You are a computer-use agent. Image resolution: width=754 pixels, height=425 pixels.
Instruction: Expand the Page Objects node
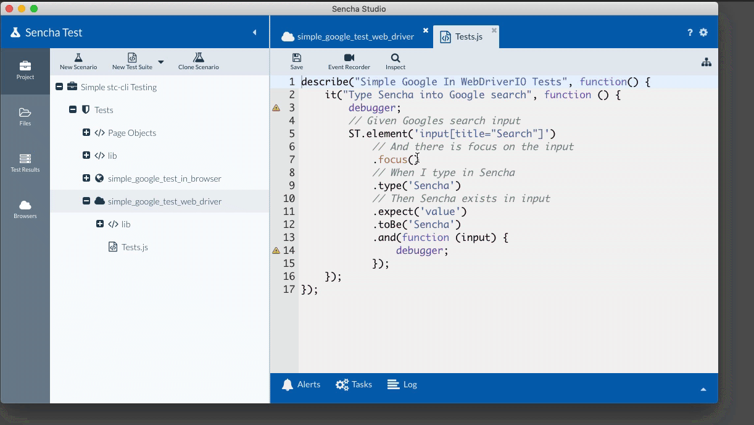coord(86,133)
